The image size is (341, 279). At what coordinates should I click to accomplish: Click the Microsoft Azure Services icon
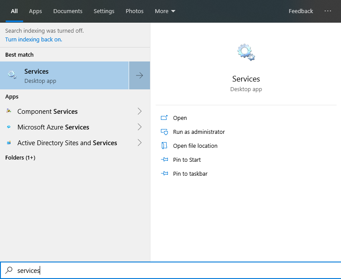coord(9,127)
